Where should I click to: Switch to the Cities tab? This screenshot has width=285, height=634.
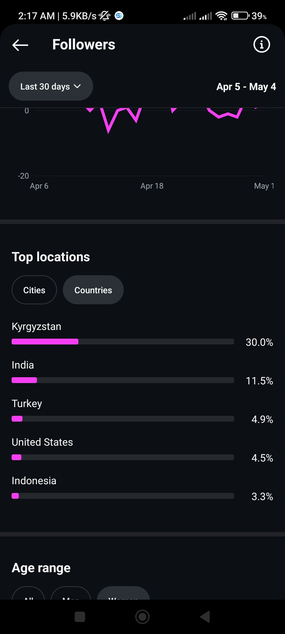(34, 290)
